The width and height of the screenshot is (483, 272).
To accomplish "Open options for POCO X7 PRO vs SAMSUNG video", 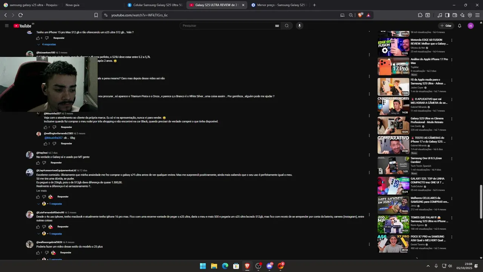I will click(x=452, y=237).
